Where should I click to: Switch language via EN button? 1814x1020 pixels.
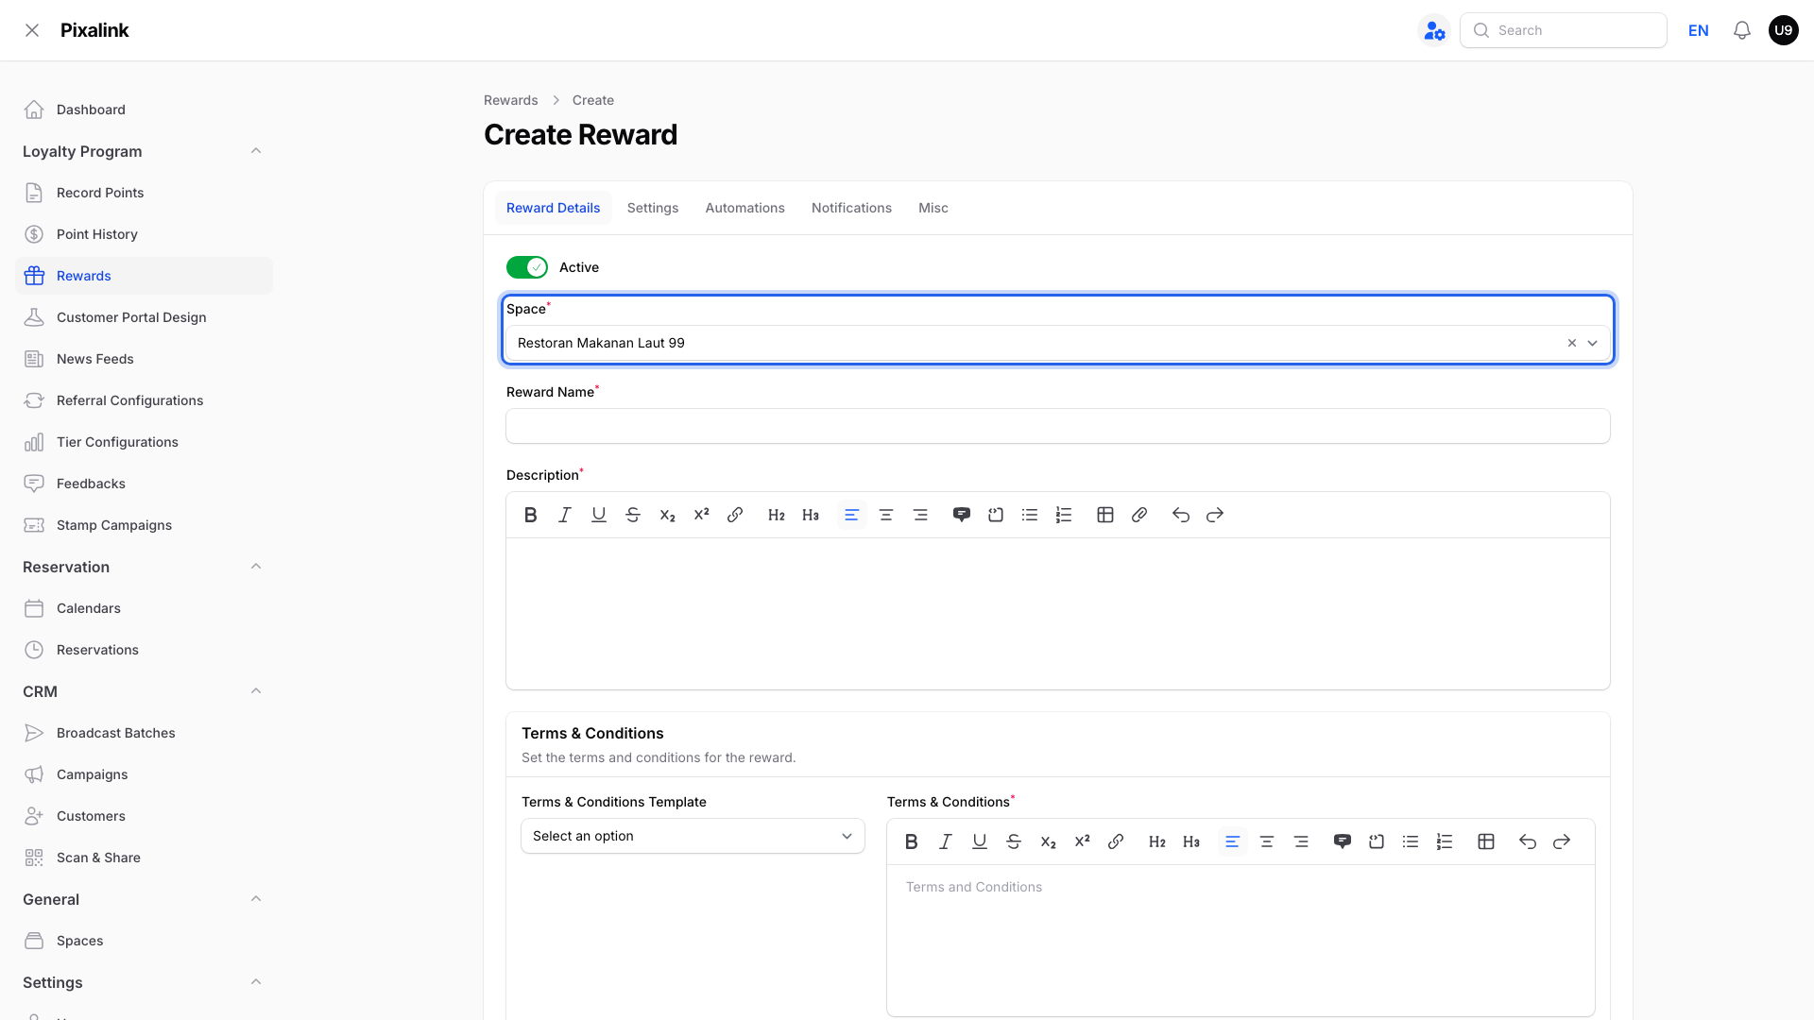pos(1699,30)
